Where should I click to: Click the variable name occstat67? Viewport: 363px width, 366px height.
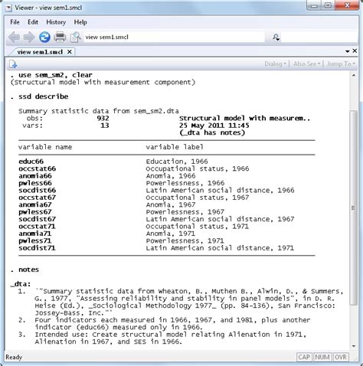(x=37, y=198)
